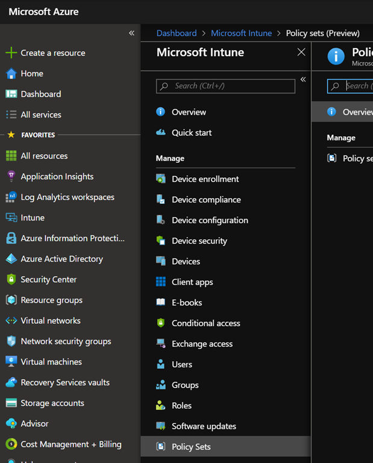Click the Client apps grid icon

[160, 282]
